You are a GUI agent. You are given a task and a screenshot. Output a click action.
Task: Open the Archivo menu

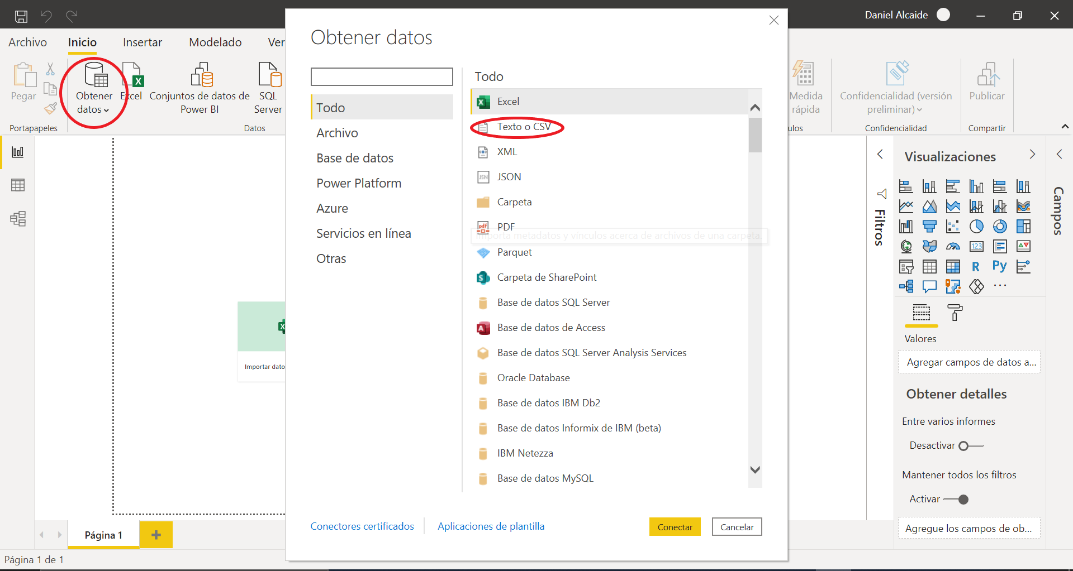[27, 42]
